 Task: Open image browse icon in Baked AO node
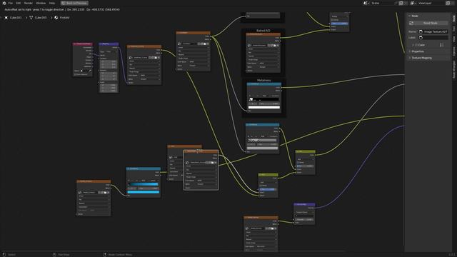click(x=249, y=45)
